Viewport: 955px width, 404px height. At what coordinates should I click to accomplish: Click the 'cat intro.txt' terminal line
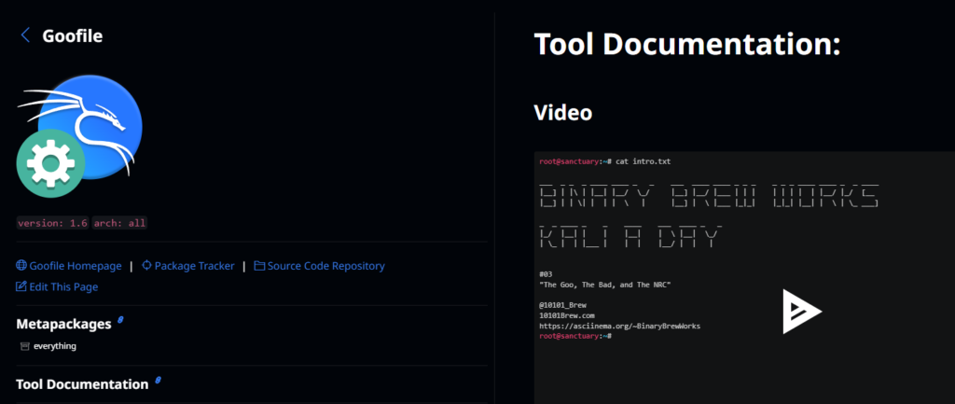coord(605,161)
